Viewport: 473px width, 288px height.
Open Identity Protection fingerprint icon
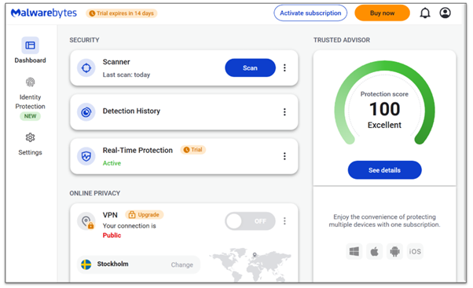pyautogui.click(x=30, y=82)
